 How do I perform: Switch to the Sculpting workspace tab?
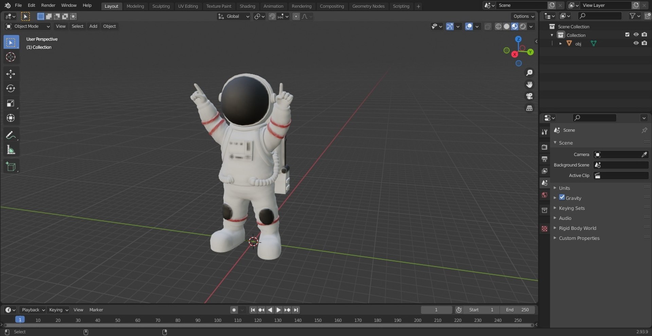(x=161, y=6)
